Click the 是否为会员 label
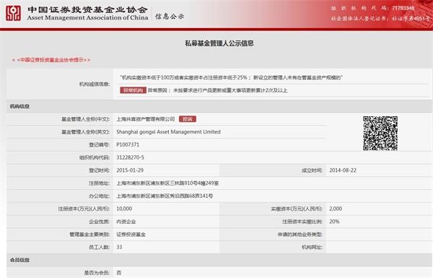The image size is (433, 278). pyautogui.click(x=97, y=273)
